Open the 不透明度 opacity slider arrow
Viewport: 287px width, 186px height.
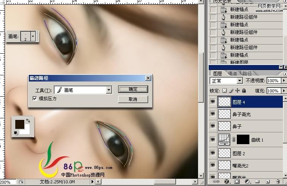pyautogui.click(x=284, y=80)
